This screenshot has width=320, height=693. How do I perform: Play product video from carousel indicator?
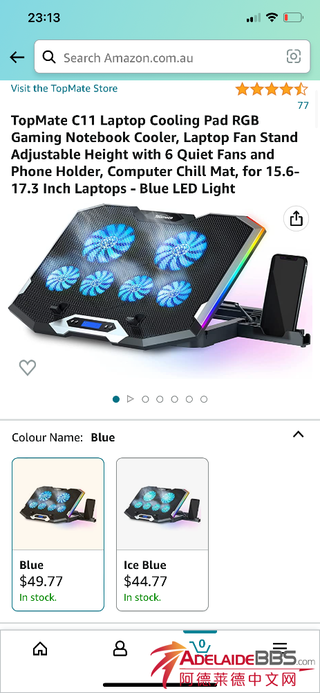[x=131, y=399]
